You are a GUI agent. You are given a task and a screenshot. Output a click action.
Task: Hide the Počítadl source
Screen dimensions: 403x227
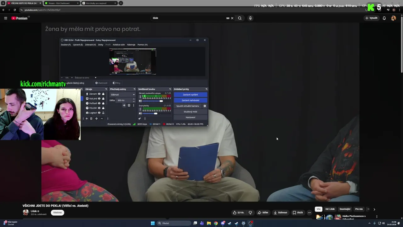(99, 103)
